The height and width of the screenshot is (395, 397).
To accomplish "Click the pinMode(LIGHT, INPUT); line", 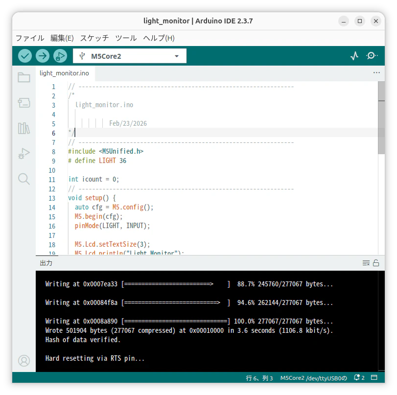I will 112,226.
